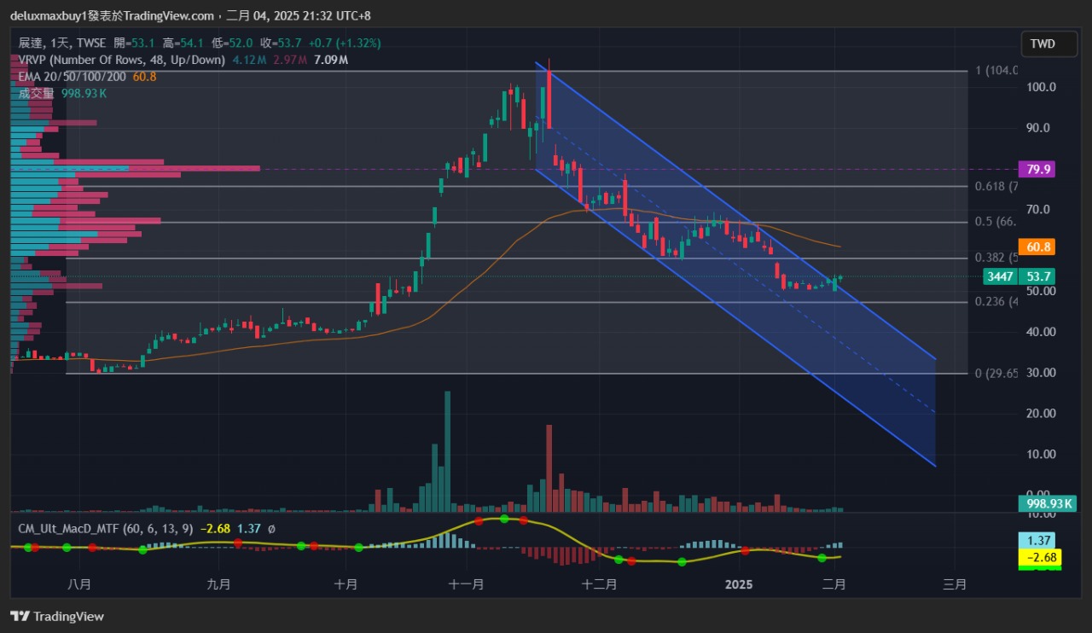Expand the CM_Ult_MacD_MTF indicator legend
This screenshot has height=633, width=1092.
[x=105, y=529]
